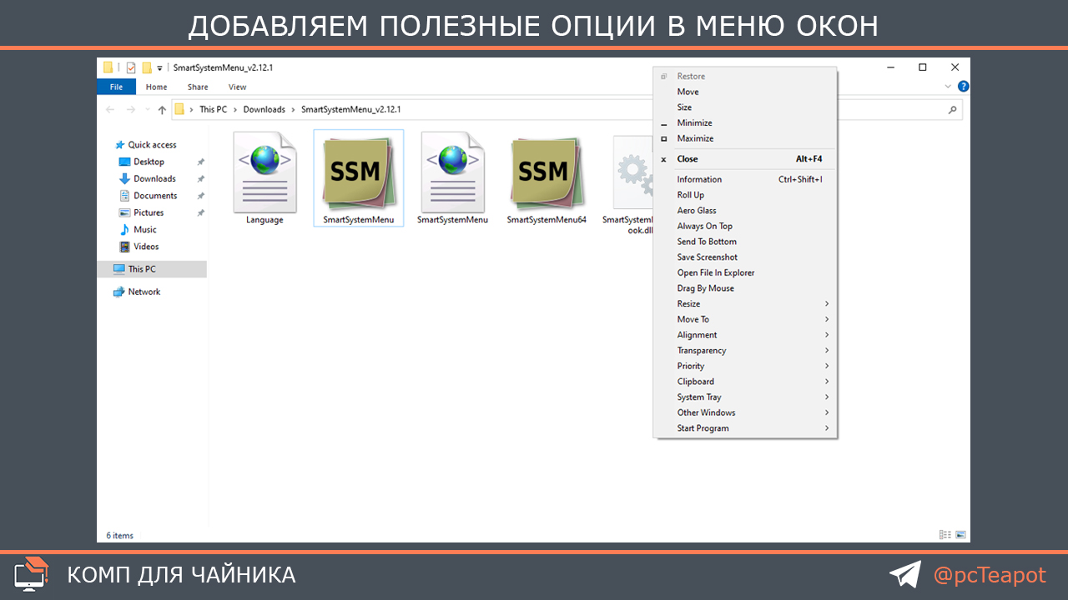Image resolution: width=1068 pixels, height=600 pixels.
Task: Choose Close in the window menu
Action: [x=745, y=159]
